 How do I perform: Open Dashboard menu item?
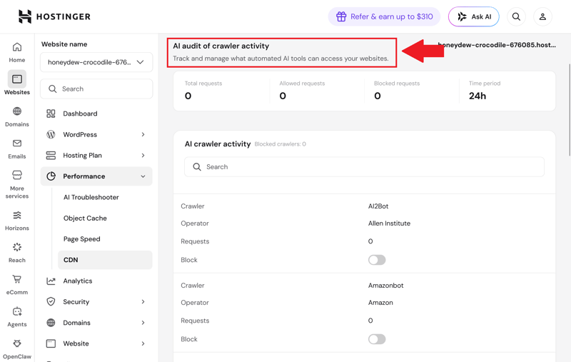click(x=96, y=114)
